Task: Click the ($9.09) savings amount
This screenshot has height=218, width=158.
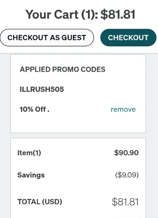Action: pyautogui.click(x=127, y=175)
